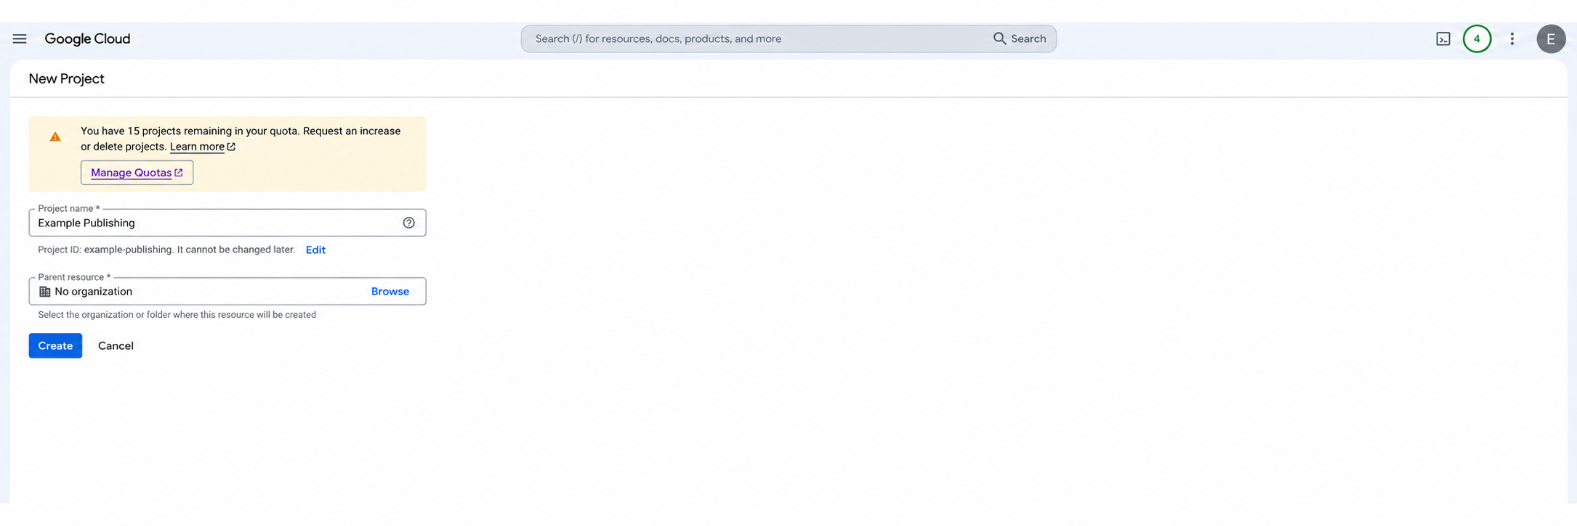
Task: Click the organization building icon in Parent resource
Action: pyautogui.click(x=45, y=292)
